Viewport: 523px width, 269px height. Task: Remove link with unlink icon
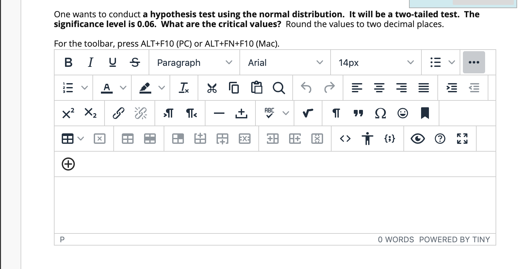141,113
